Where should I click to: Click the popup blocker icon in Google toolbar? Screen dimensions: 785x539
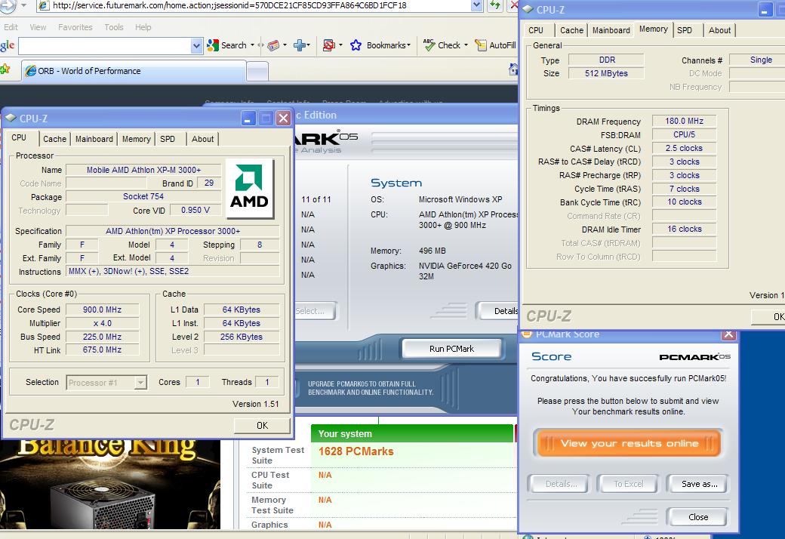tap(329, 45)
